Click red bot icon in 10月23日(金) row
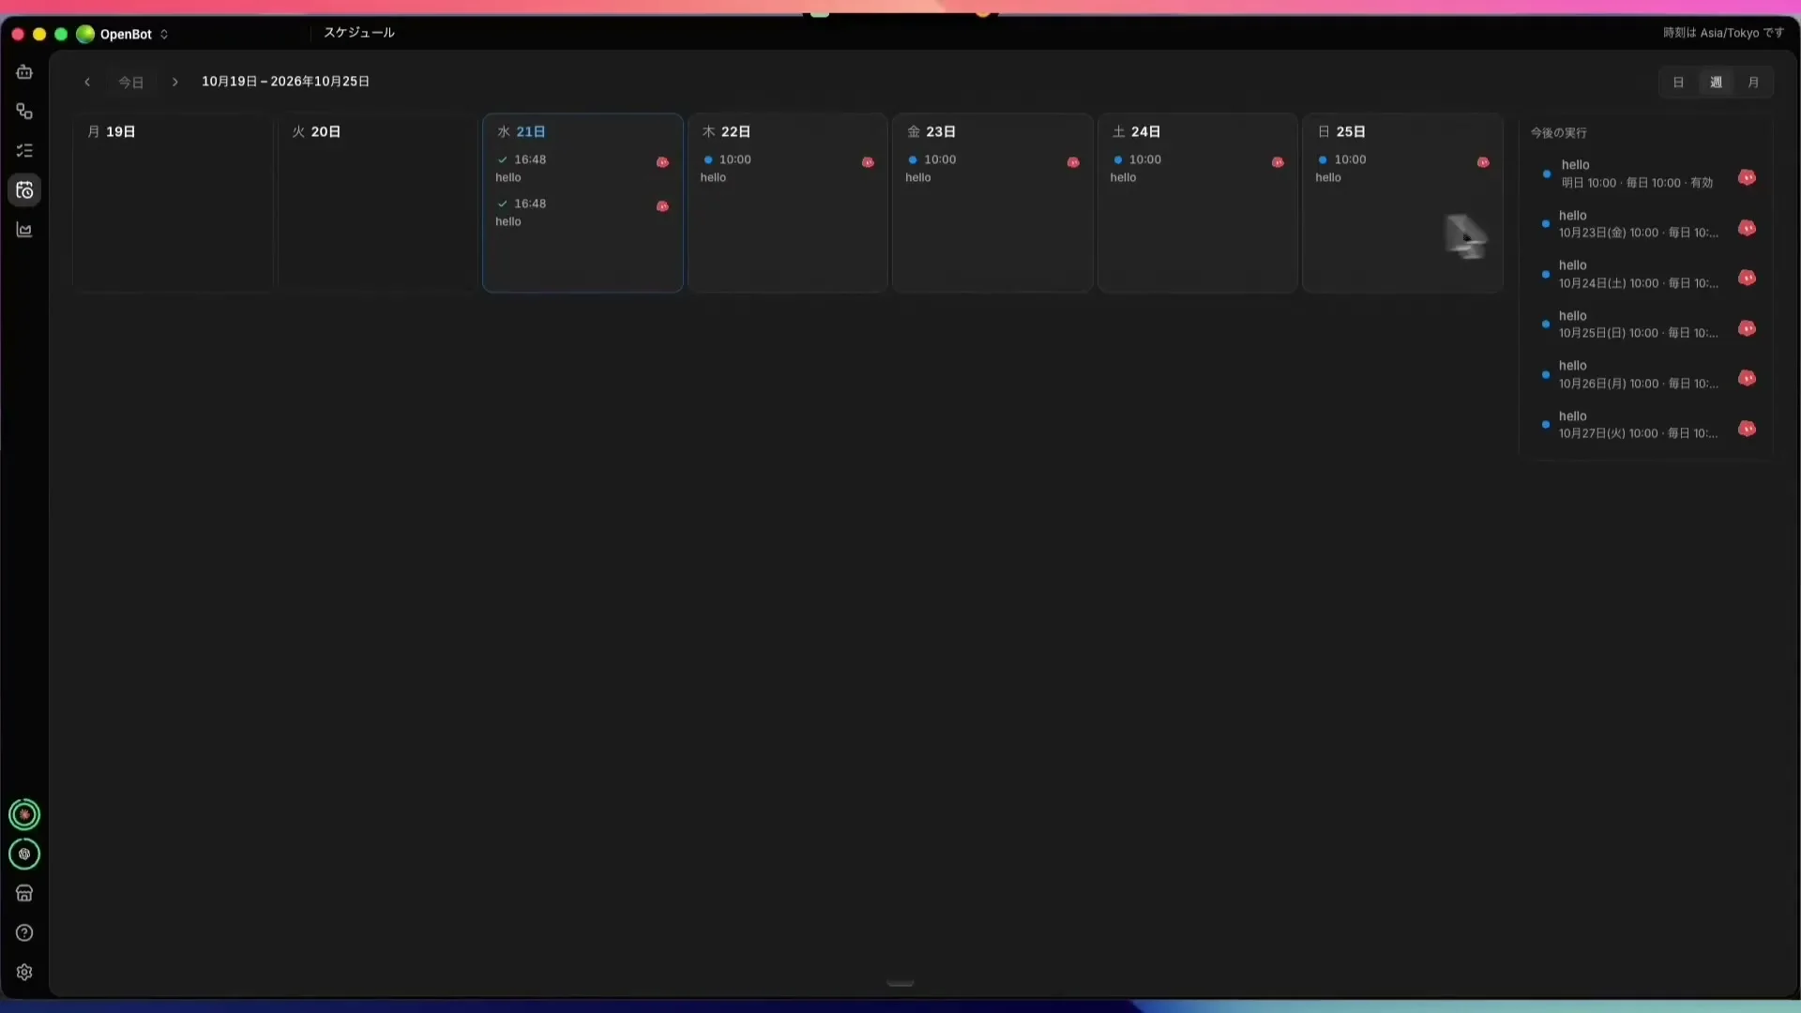Viewport: 1801px width, 1013px height. (1747, 228)
